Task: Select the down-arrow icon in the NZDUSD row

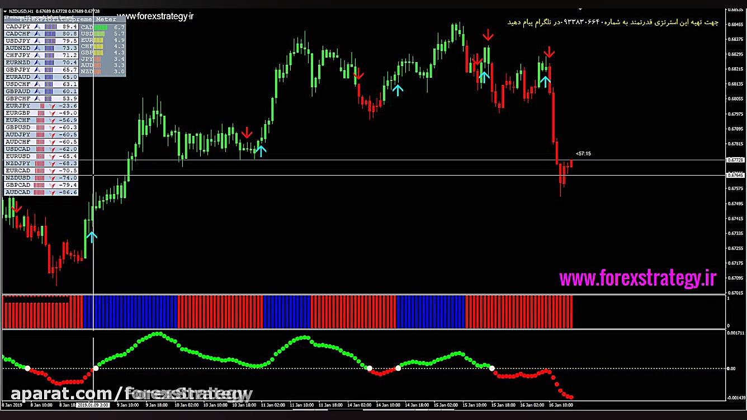Action: coord(53,178)
